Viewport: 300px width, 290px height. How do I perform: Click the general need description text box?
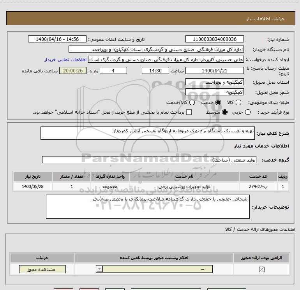click(148, 133)
